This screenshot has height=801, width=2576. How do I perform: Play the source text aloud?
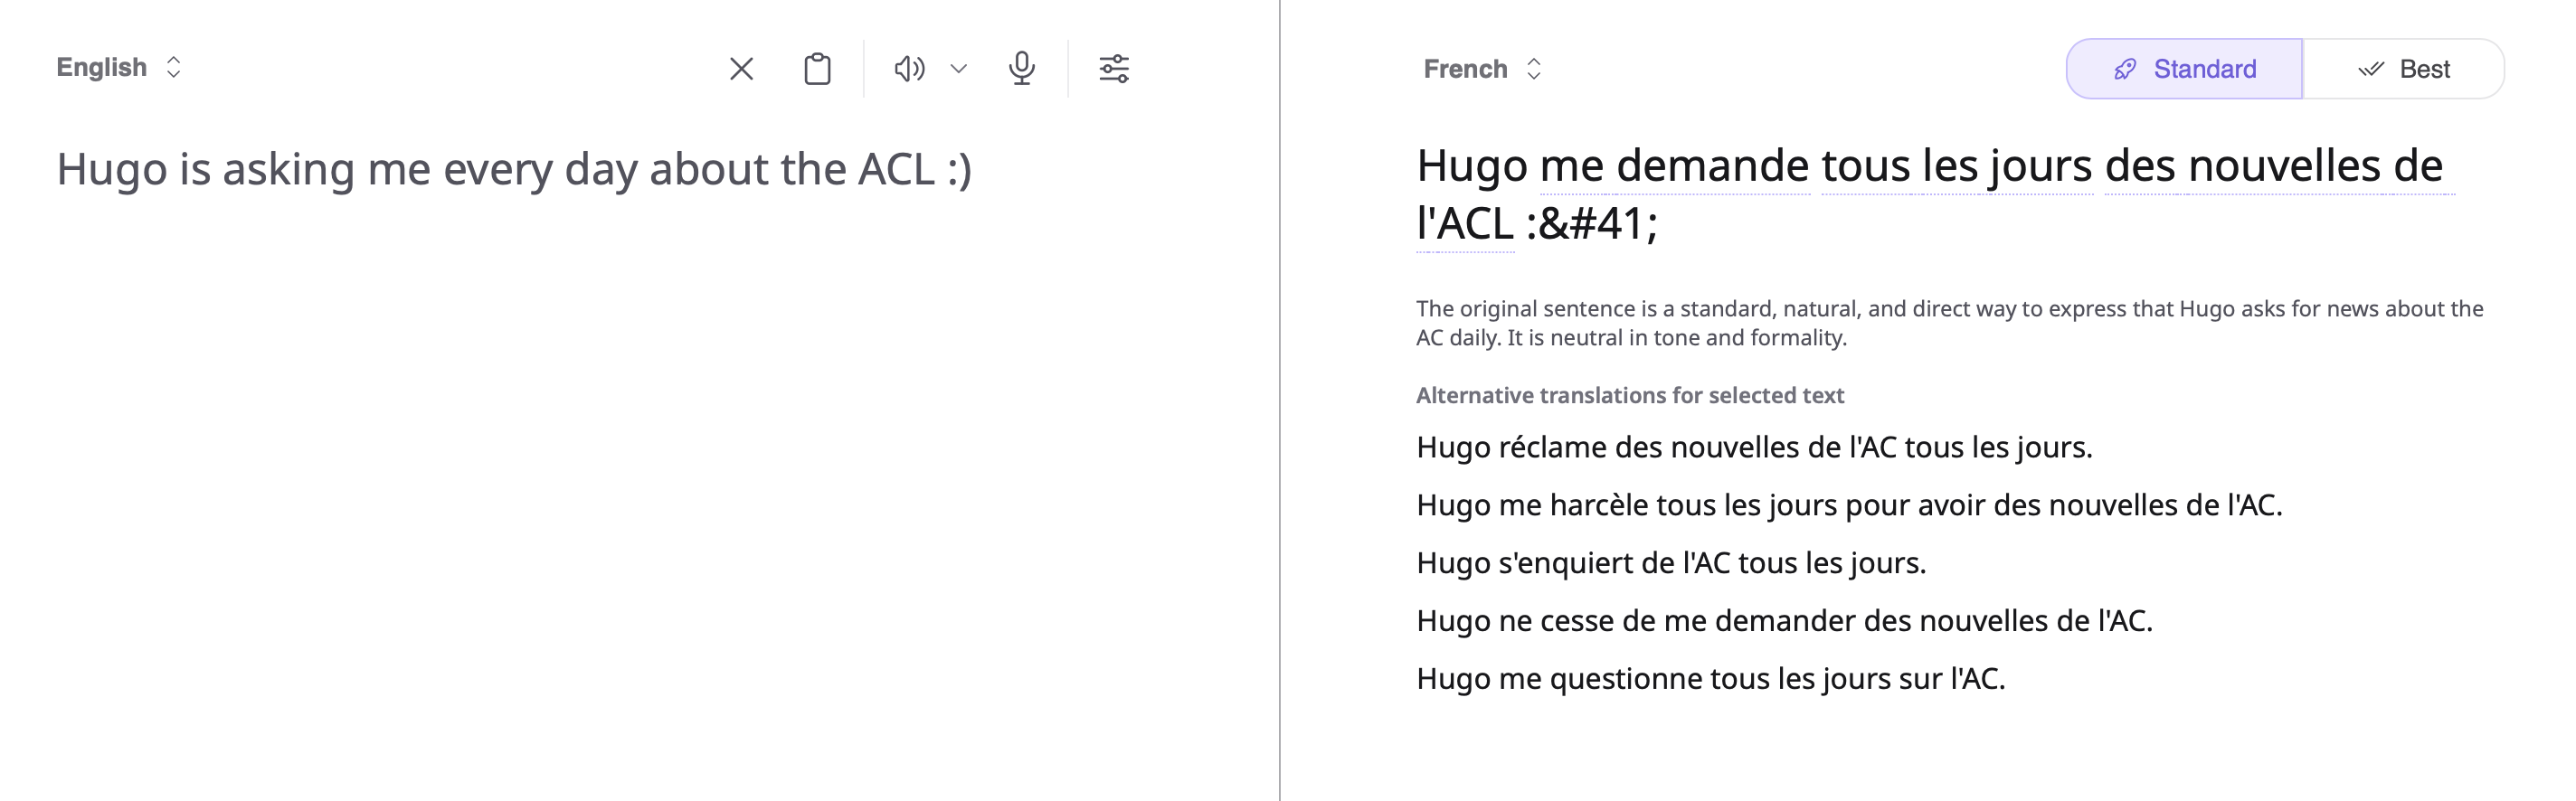tap(908, 69)
